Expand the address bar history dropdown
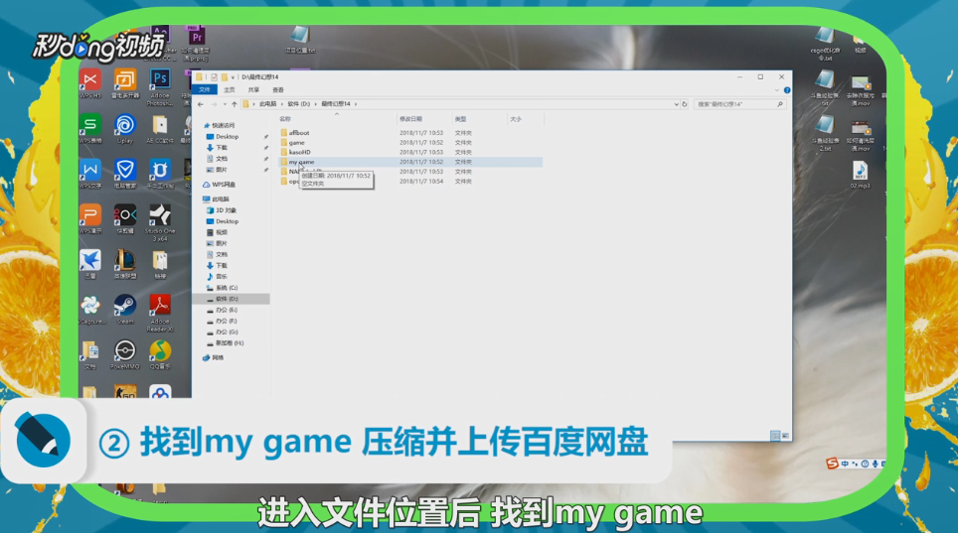The height and width of the screenshot is (533, 958). click(676, 104)
